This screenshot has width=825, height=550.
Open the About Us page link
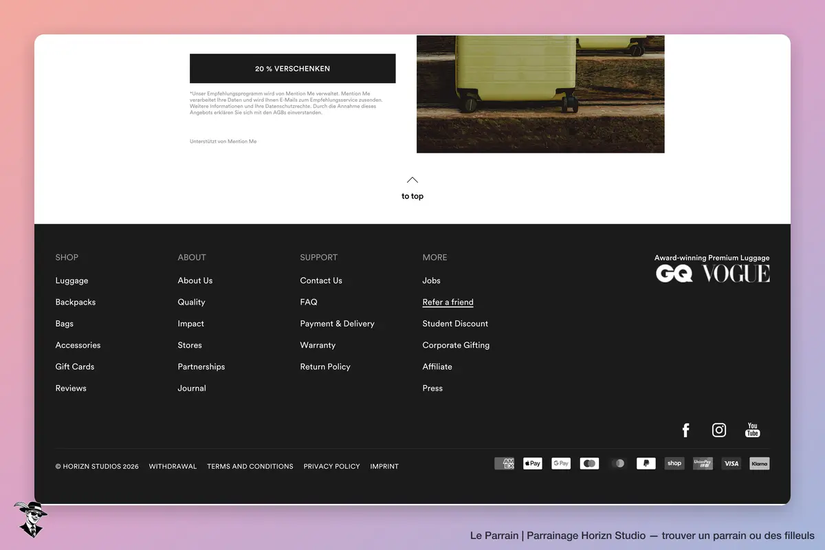[x=195, y=280]
